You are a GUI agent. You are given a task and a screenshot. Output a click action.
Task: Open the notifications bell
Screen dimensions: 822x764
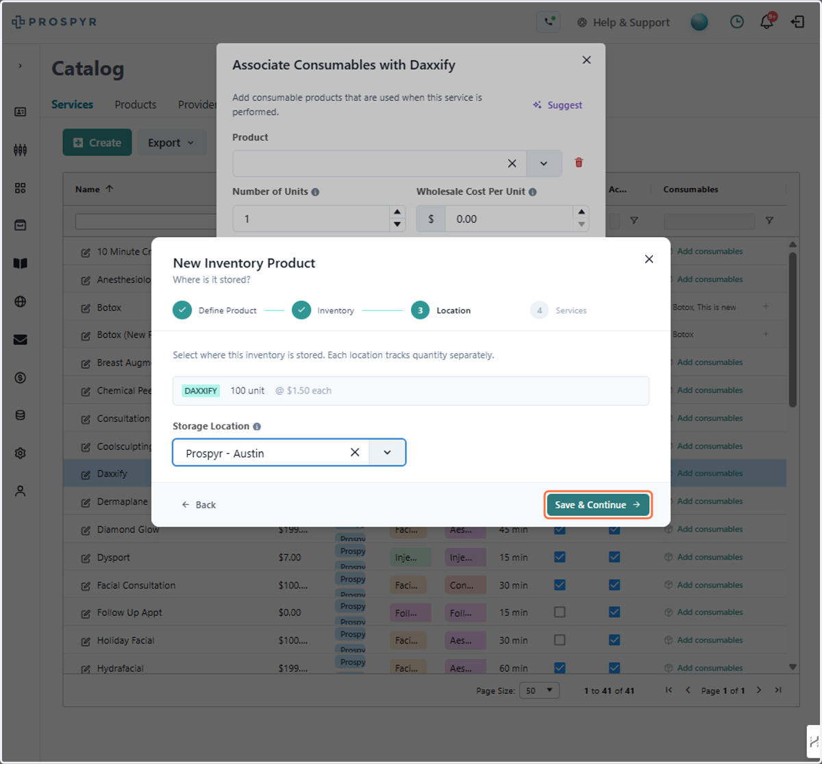[x=767, y=22]
